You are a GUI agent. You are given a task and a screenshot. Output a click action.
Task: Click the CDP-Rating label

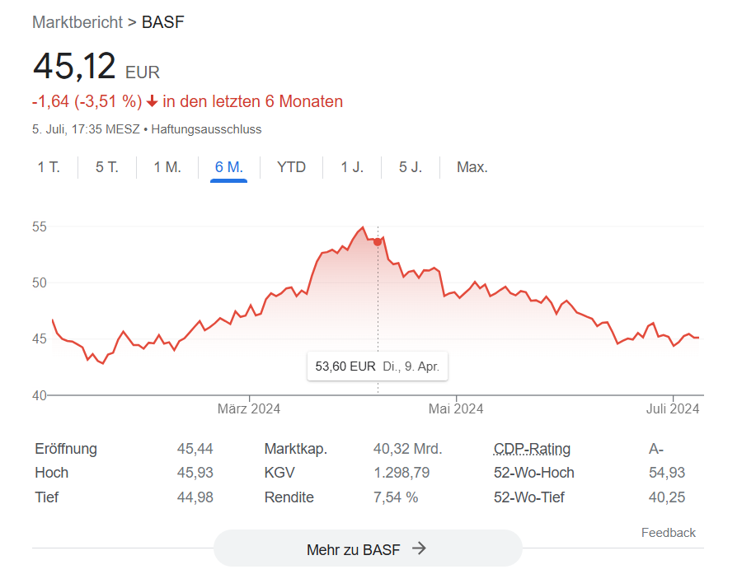[x=532, y=449]
